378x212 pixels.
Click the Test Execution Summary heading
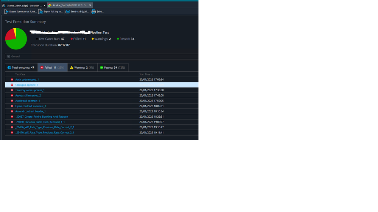25,22
